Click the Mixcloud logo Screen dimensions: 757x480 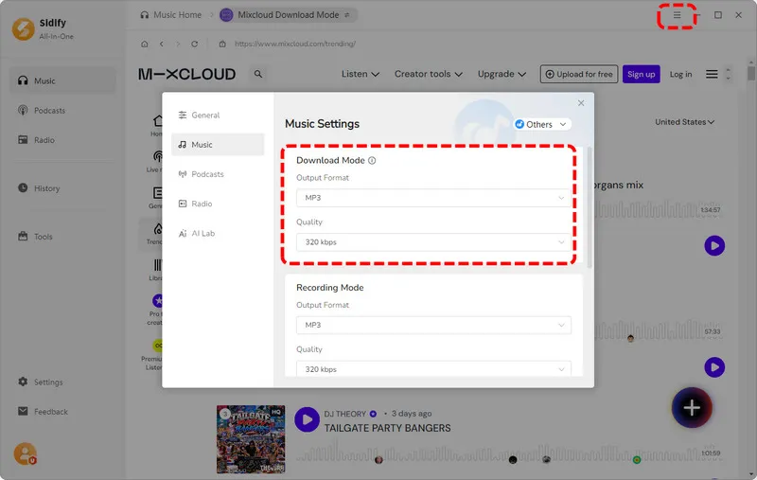coord(186,74)
